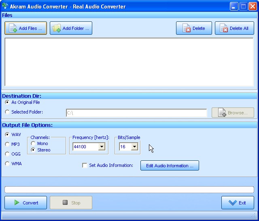
Task: Close the Akram Audio Converter window
Action: tap(253, 6)
